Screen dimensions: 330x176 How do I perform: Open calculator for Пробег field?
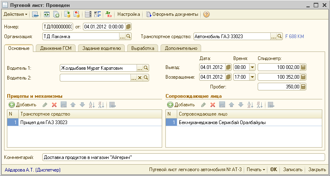click(303, 86)
